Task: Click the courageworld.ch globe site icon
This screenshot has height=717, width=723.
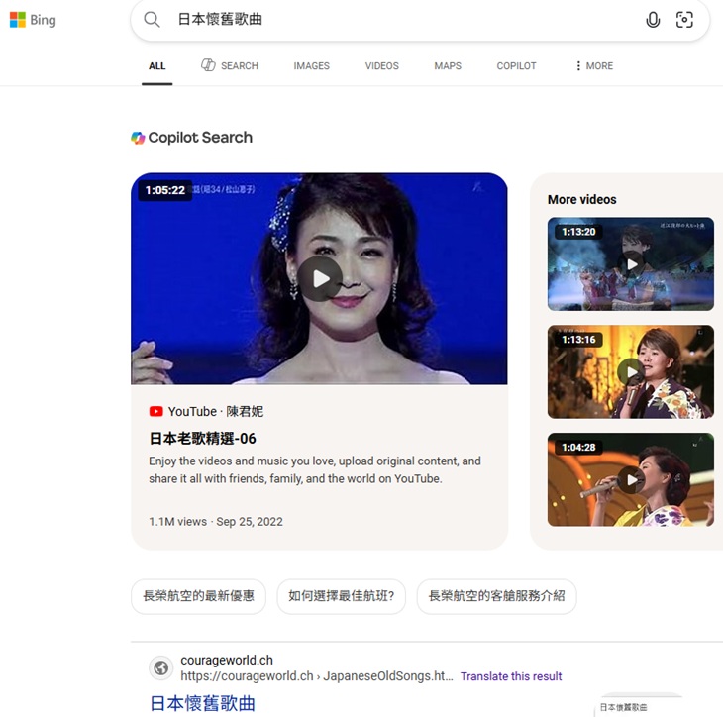Action: coord(160,668)
